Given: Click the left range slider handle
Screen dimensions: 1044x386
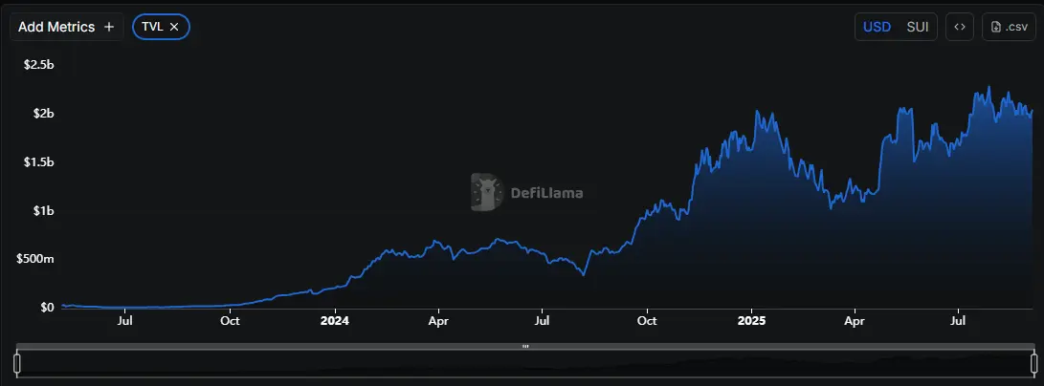Looking at the screenshot, I should click(x=17, y=363).
